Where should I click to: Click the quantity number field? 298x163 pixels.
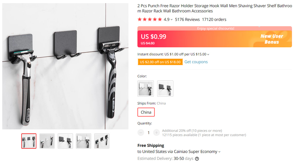click(x=148, y=133)
